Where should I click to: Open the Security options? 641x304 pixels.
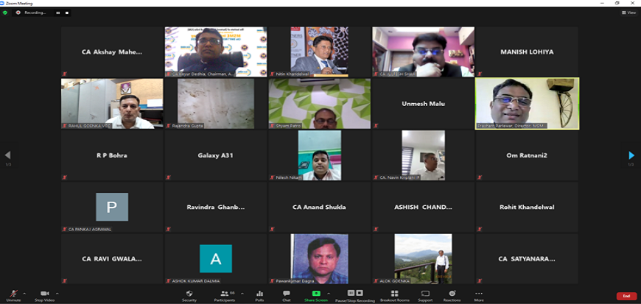[189, 294]
